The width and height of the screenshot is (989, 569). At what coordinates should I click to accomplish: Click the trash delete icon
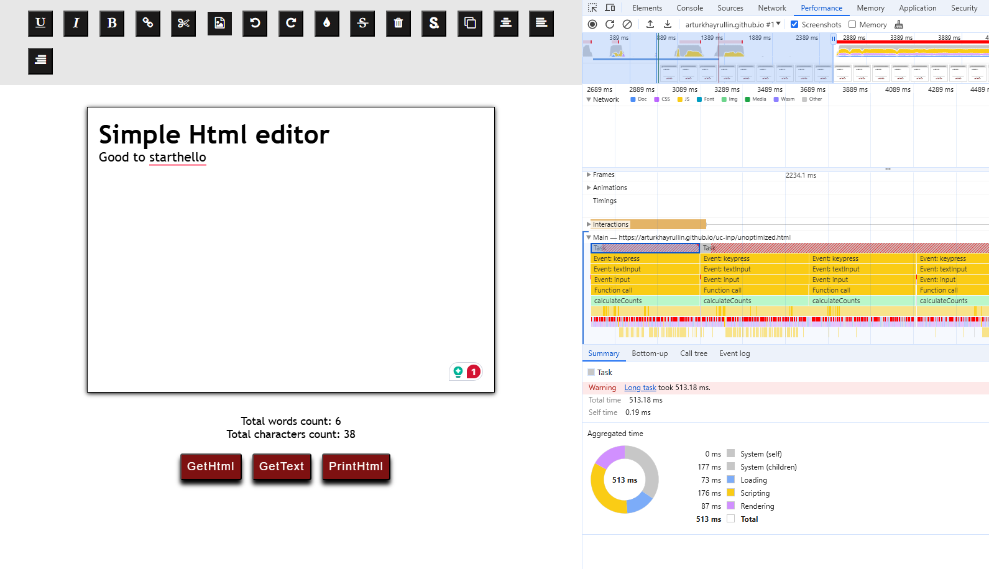(x=398, y=24)
